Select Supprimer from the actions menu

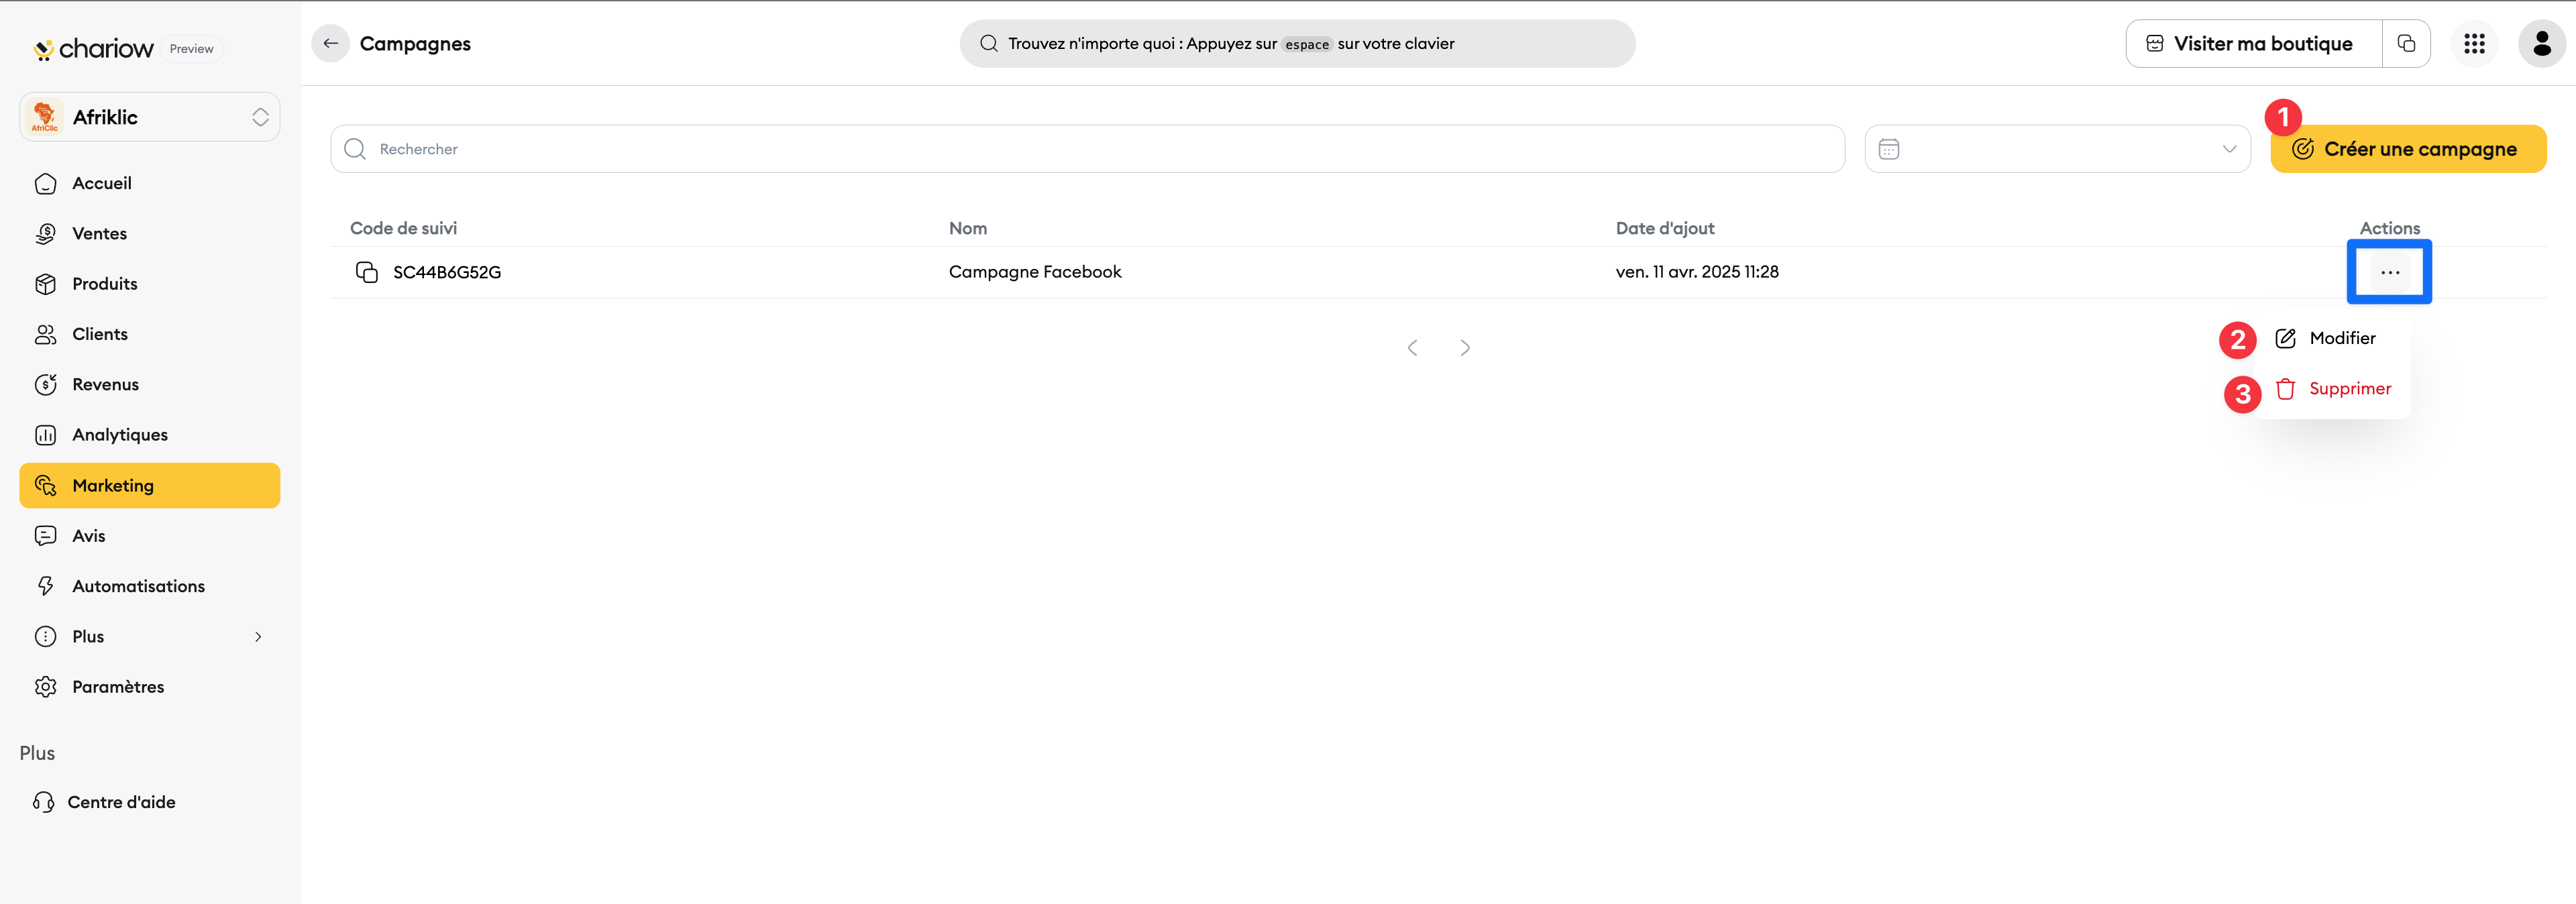click(x=2333, y=389)
